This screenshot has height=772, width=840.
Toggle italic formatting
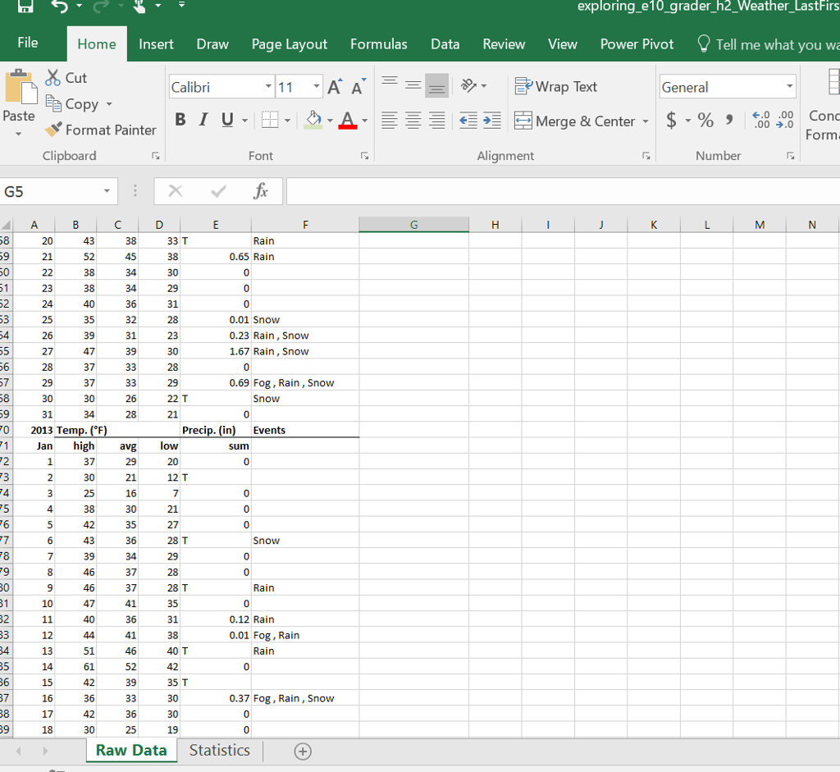(203, 119)
